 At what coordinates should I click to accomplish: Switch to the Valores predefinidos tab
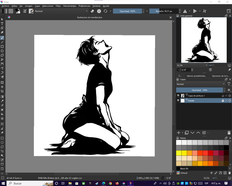click(x=196, y=76)
